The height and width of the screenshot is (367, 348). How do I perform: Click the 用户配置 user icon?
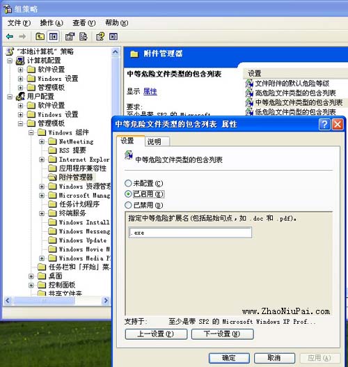pos(20,96)
